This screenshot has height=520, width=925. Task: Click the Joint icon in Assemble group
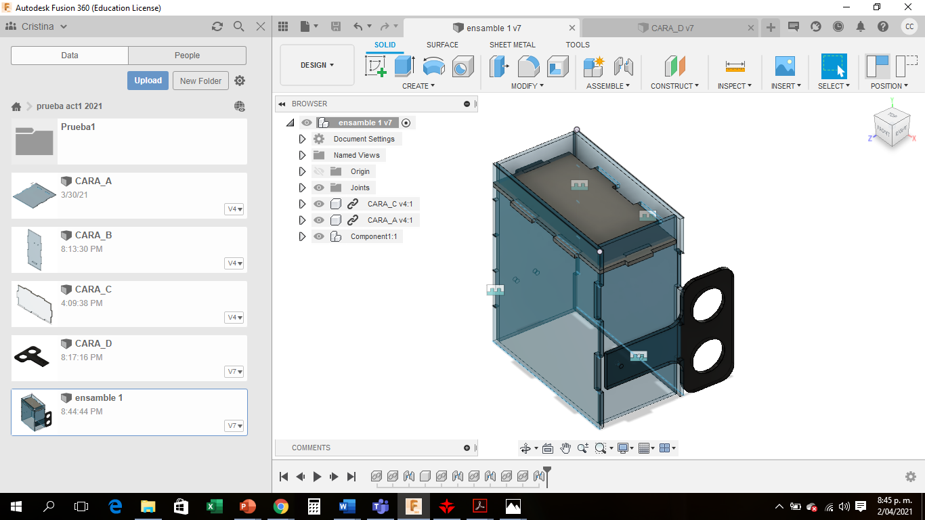coord(623,66)
